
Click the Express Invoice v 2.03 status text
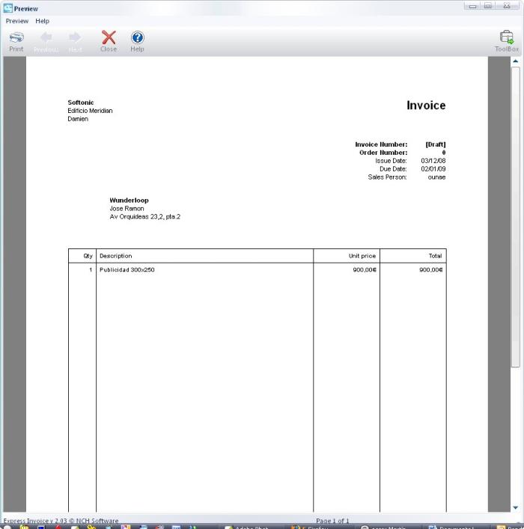(61, 521)
